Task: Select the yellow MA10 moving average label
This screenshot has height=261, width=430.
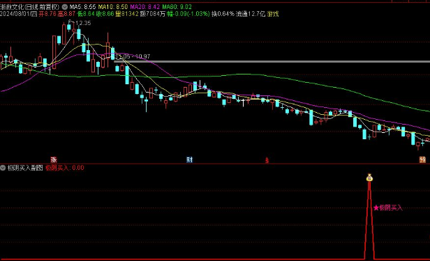Action: (113, 7)
